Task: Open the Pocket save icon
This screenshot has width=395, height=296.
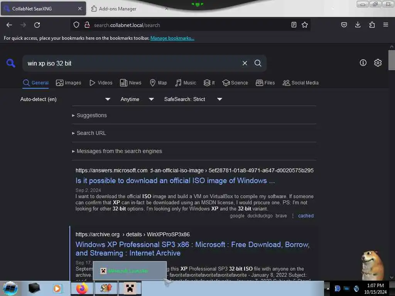Action: coord(344,25)
